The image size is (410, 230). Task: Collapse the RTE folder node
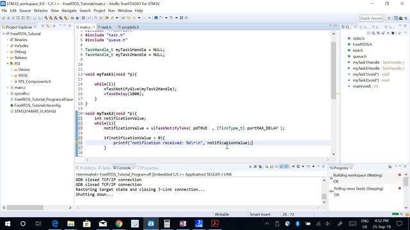pyautogui.click(x=8, y=63)
